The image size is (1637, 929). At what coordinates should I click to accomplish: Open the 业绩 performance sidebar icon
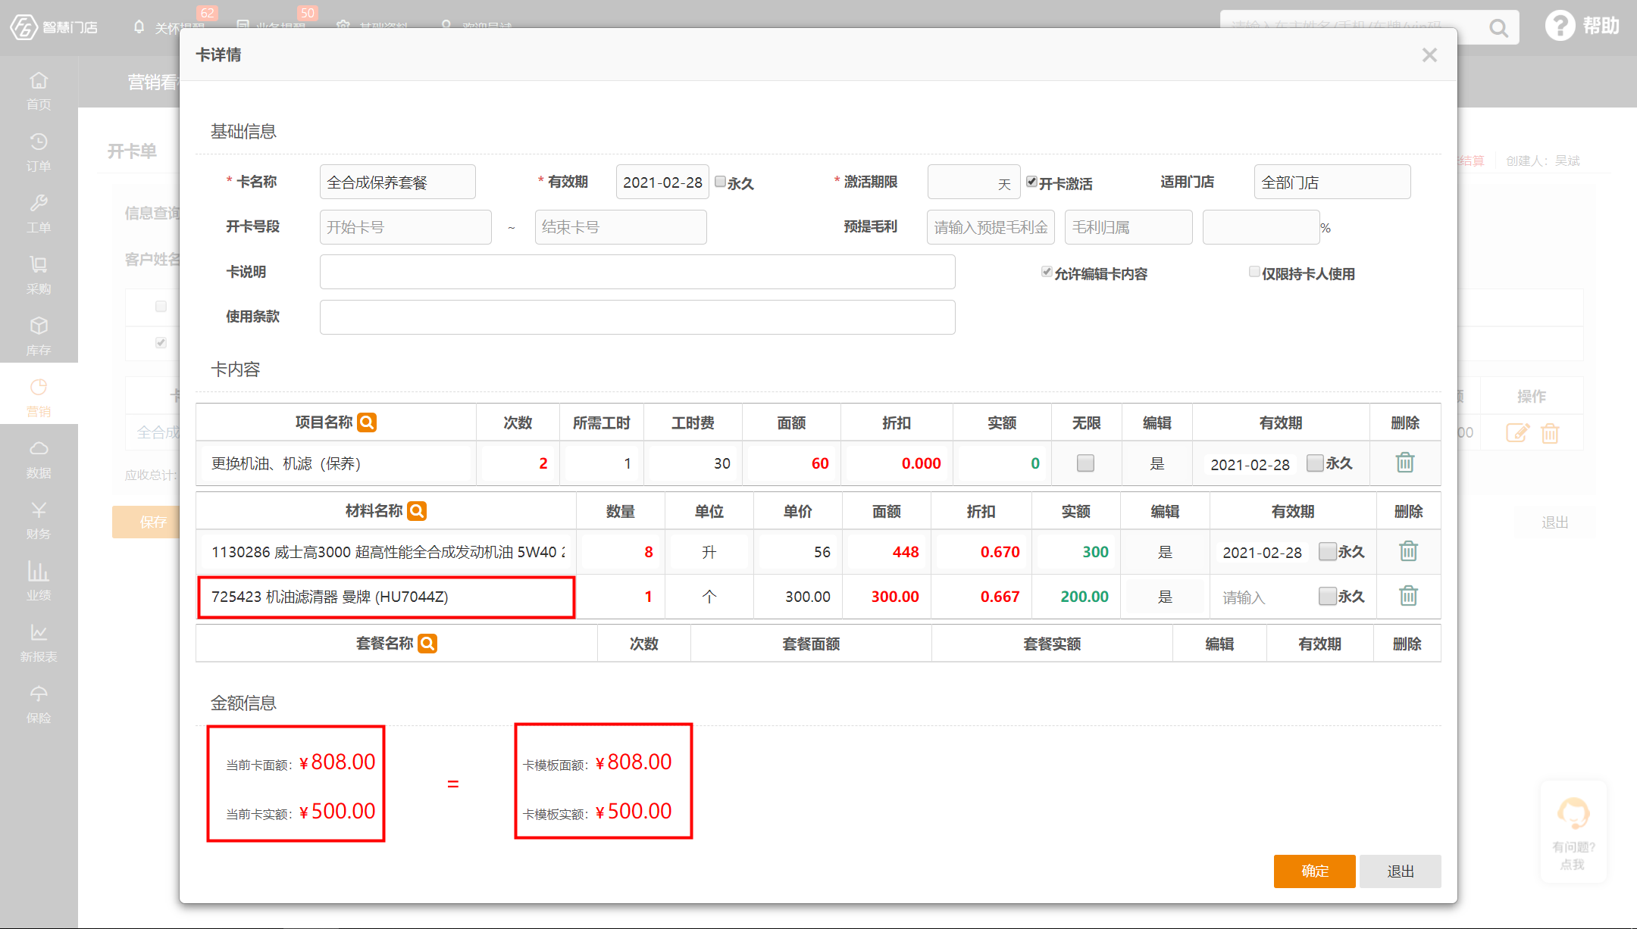(x=39, y=581)
